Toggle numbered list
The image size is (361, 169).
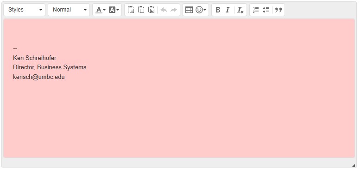click(x=256, y=10)
